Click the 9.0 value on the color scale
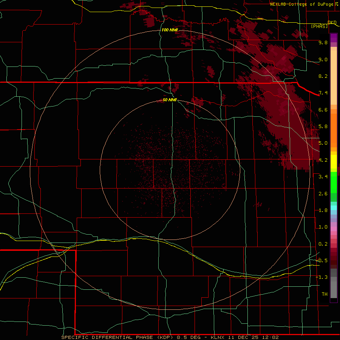Image resolution: width=340 pixels, height=340 pixels. point(323,59)
